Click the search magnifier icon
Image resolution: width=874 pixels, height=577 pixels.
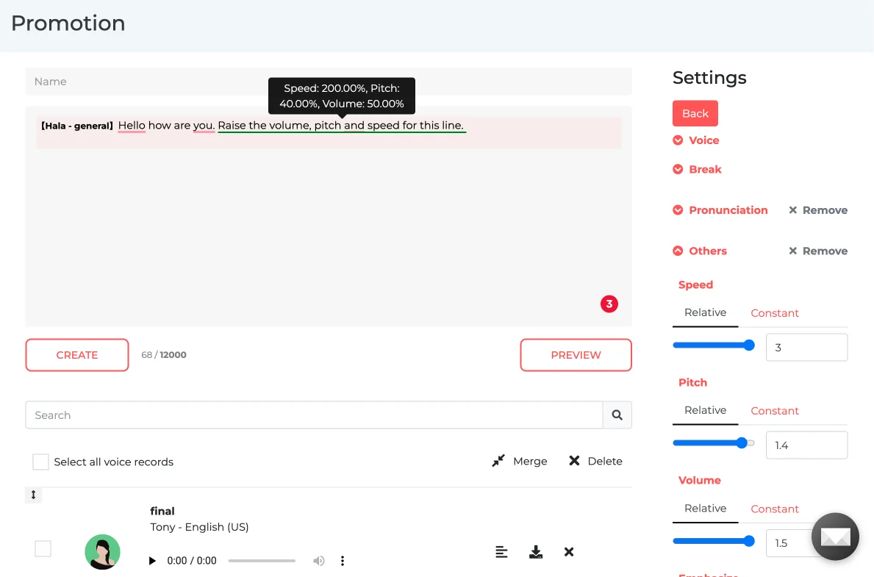pyautogui.click(x=617, y=415)
